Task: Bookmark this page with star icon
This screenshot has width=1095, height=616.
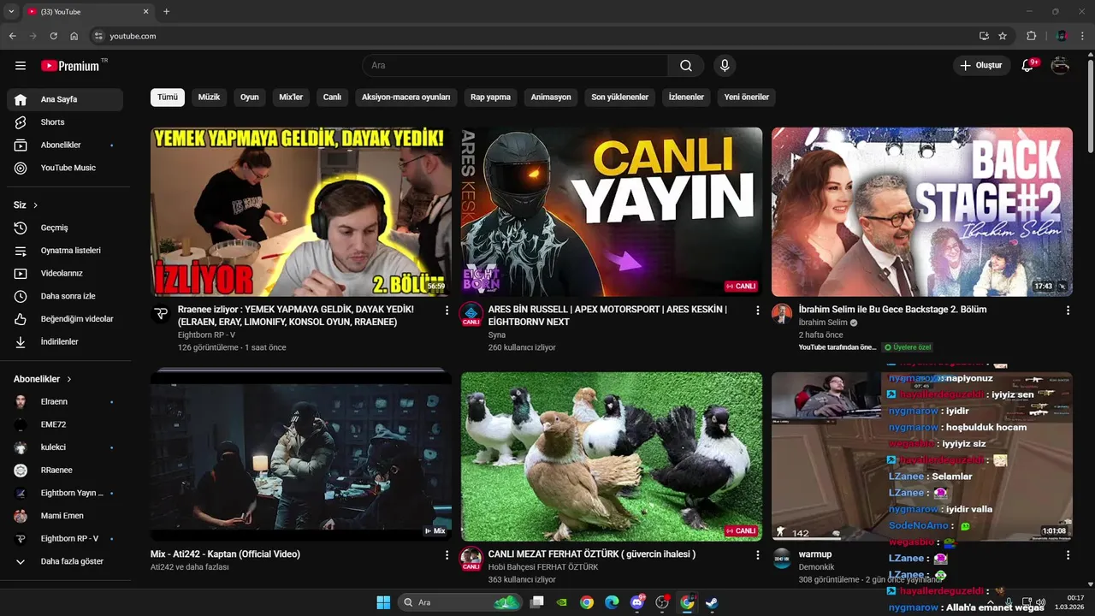Action: click(x=1003, y=36)
